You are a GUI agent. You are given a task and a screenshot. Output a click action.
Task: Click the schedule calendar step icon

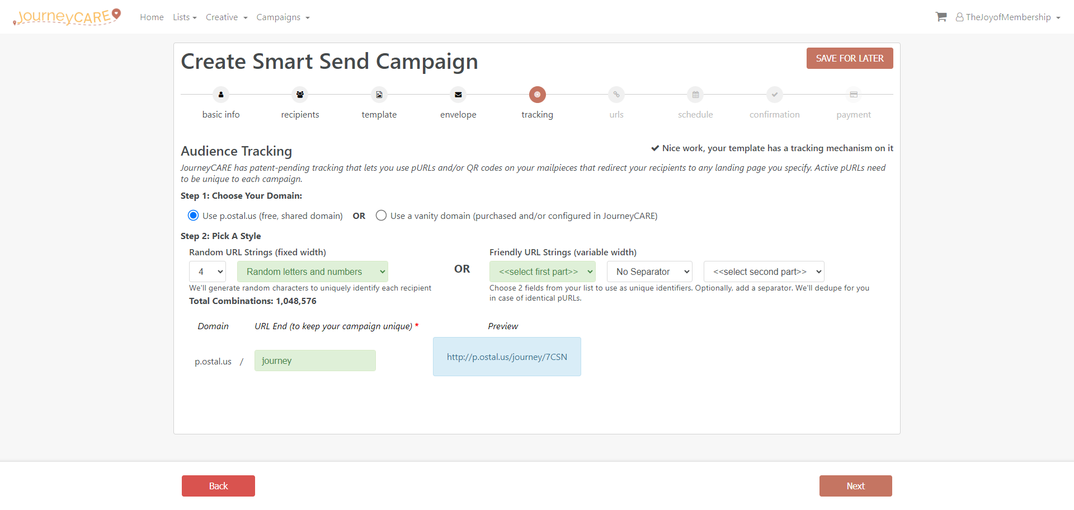click(695, 95)
